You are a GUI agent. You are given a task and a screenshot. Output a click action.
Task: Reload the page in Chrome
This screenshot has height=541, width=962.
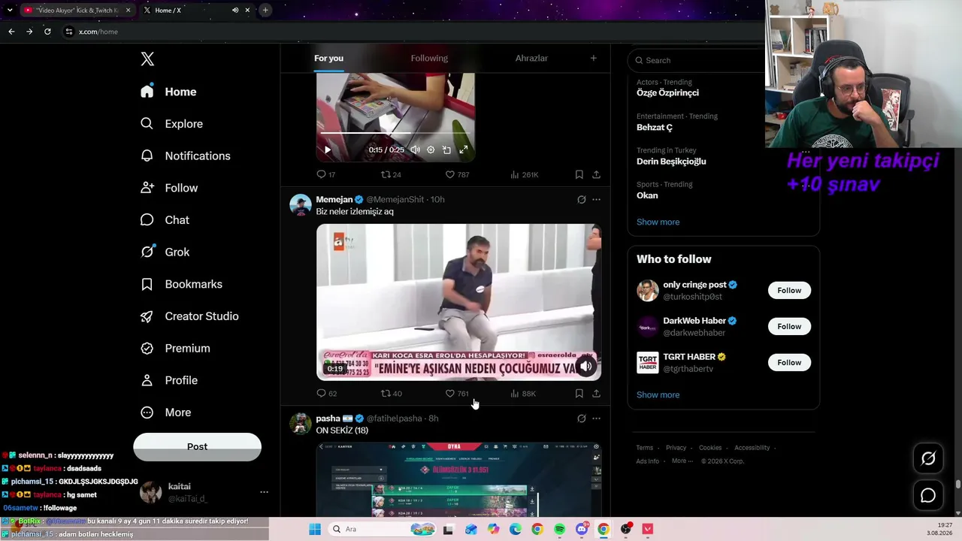(47, 32)
